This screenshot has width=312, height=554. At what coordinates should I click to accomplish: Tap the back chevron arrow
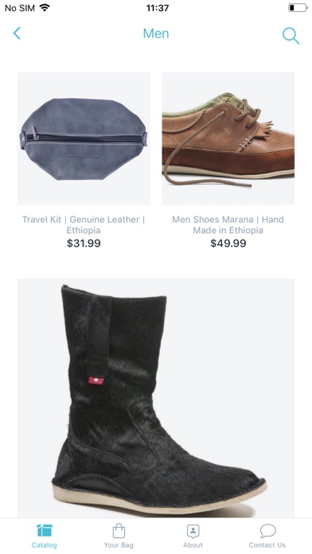click(x=17, y=33)
